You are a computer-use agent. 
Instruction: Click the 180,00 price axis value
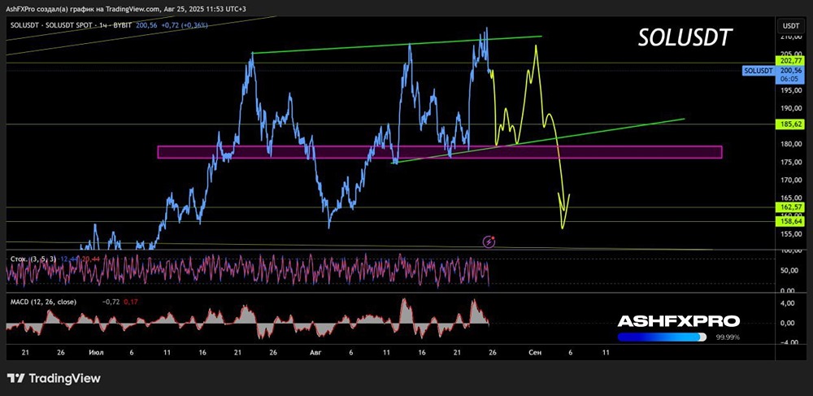[x=789, y=145]
